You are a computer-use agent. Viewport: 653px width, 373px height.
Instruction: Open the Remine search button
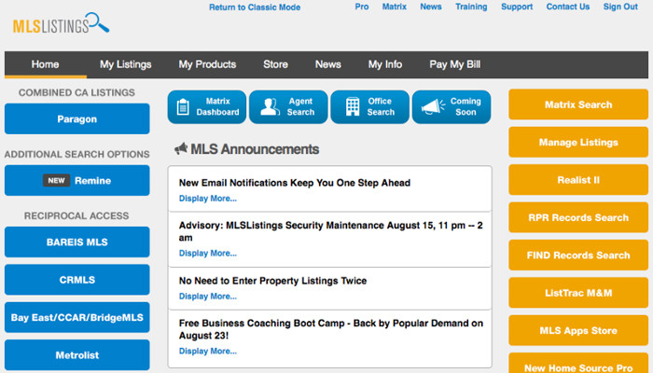point(77,180)
